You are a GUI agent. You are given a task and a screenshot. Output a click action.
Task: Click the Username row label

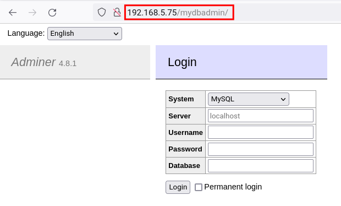(x=185, y=132)
